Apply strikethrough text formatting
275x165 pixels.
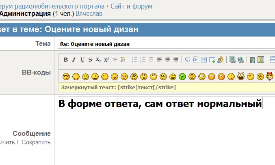pyautogui.click(x=90, y=60)
